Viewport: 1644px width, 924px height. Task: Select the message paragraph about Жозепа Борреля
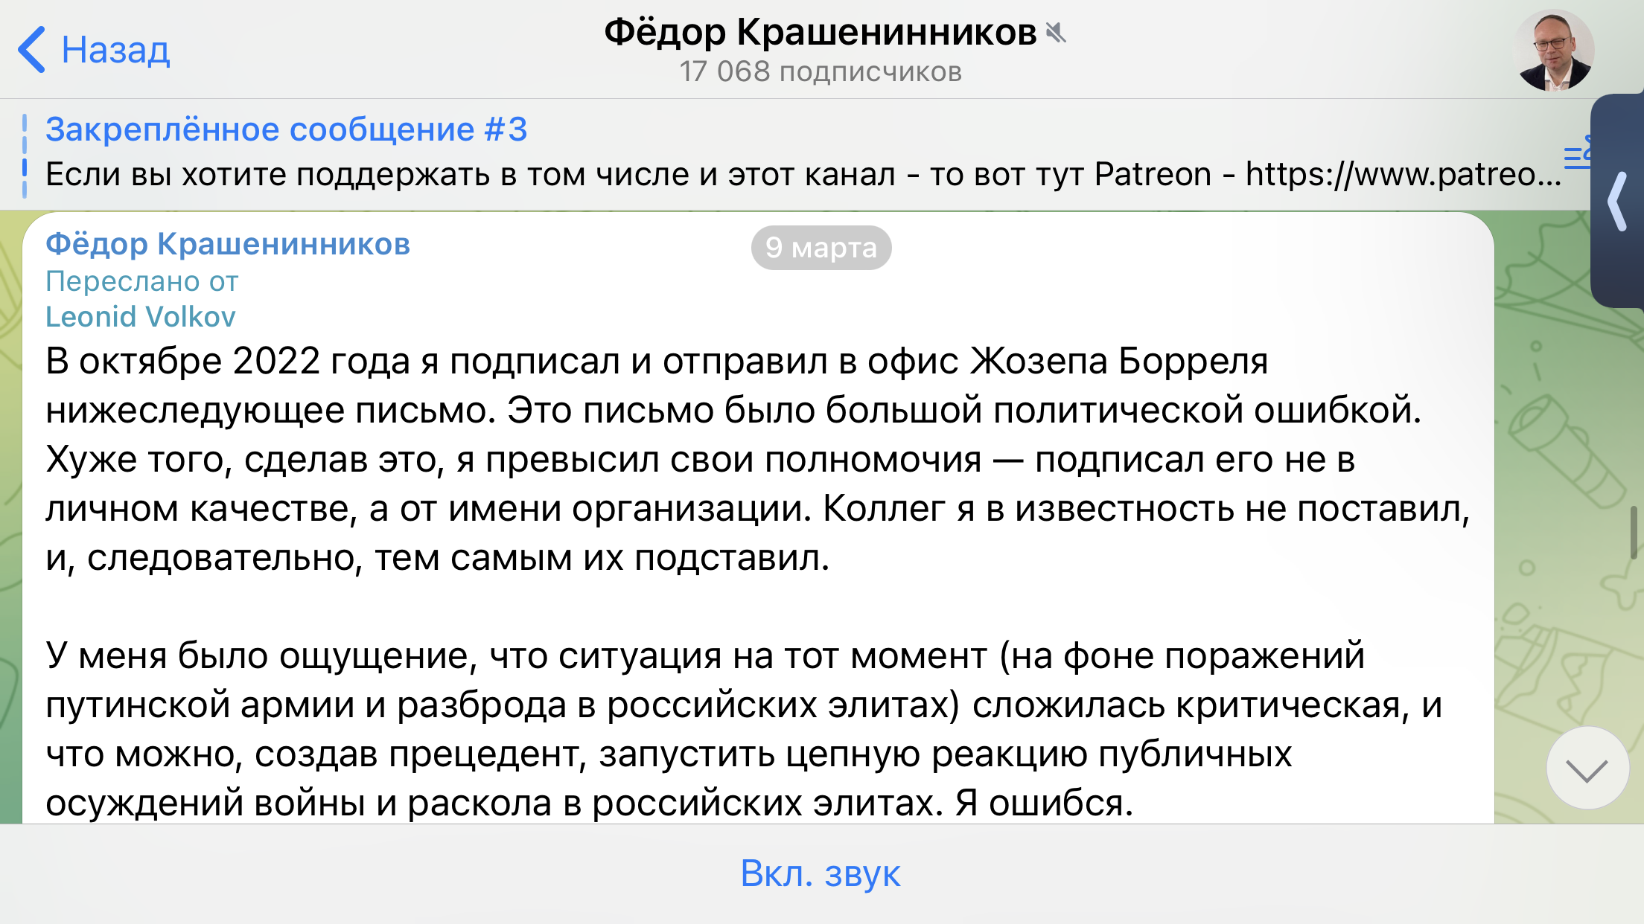pos(758,459)
